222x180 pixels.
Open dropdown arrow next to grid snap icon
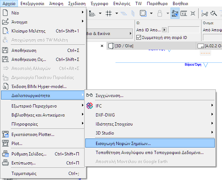point(117,13)
